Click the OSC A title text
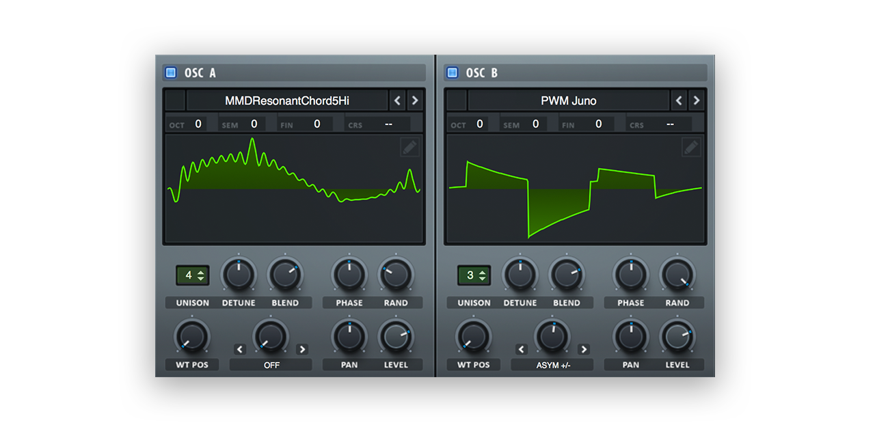Screen dimensions: 875x438 (x=200, y=72)
